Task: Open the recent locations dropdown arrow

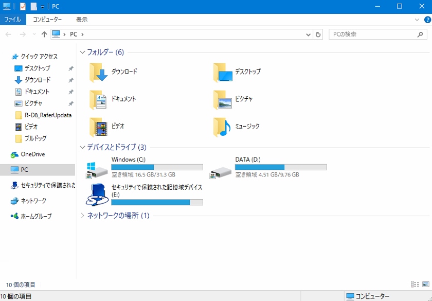Action: [x=34, y=34]
